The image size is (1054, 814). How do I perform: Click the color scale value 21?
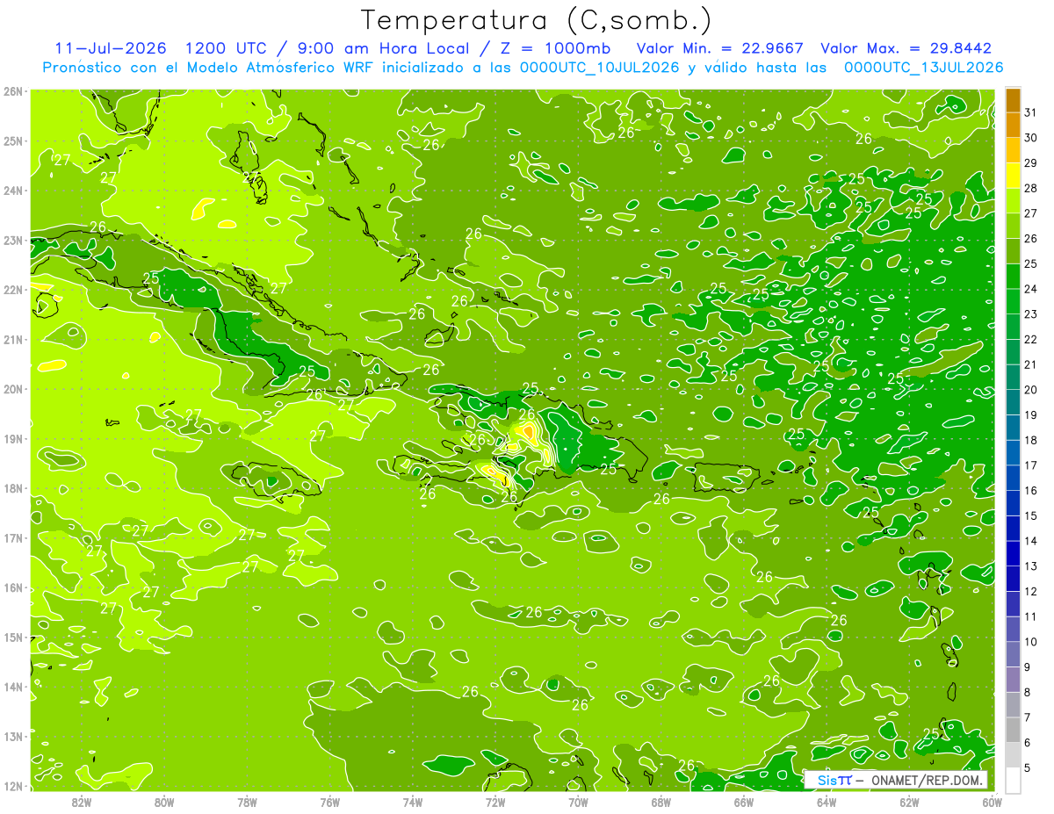tap(1031, 365)
